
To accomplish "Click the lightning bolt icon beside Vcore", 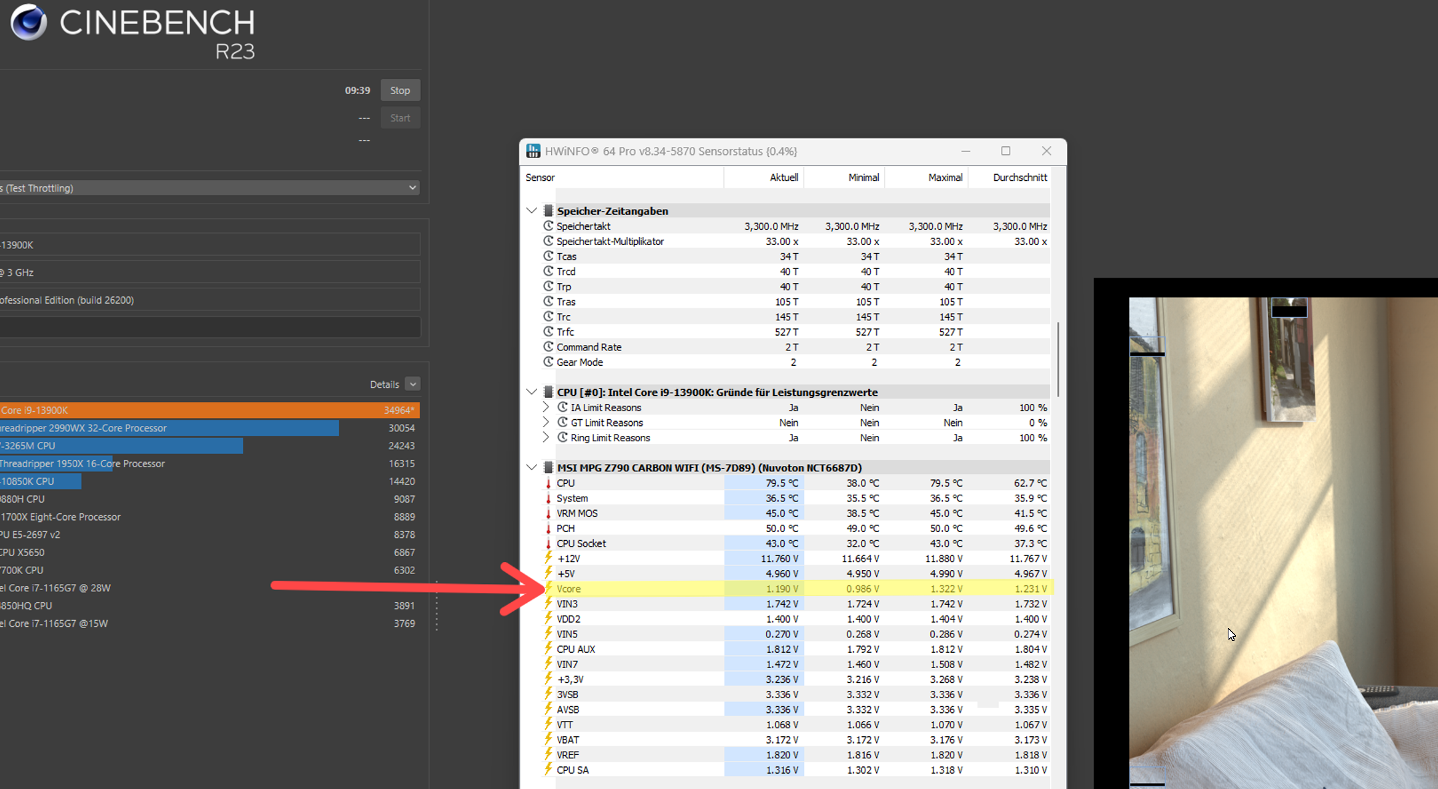I will pos(549,588).
